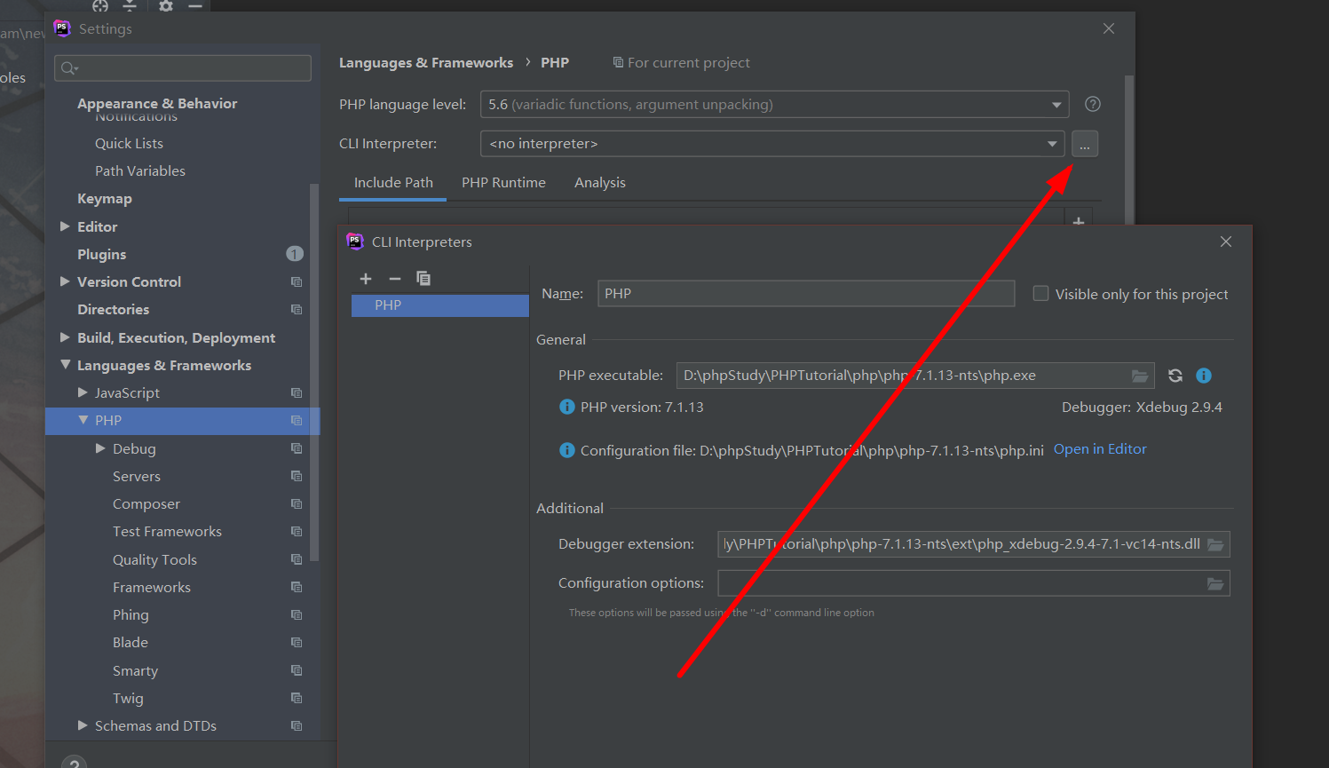Click 'Debugger: Xdebug 2.9.4' text

1142,408
